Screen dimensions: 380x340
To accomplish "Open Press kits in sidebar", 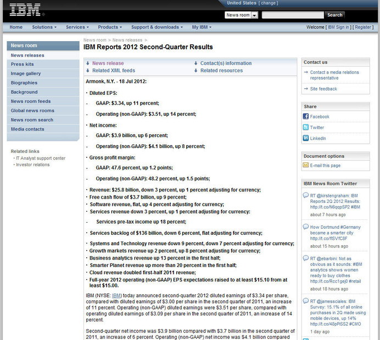I will 43,64.
